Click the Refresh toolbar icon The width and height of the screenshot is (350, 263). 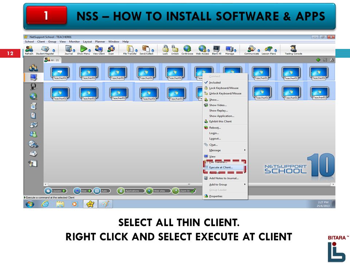click(29, 50)
